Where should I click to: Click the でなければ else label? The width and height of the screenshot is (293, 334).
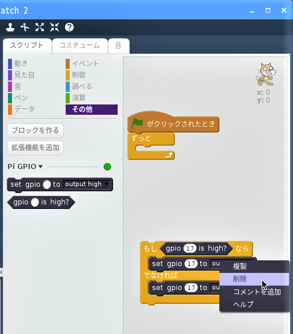[x=160, y=275]
